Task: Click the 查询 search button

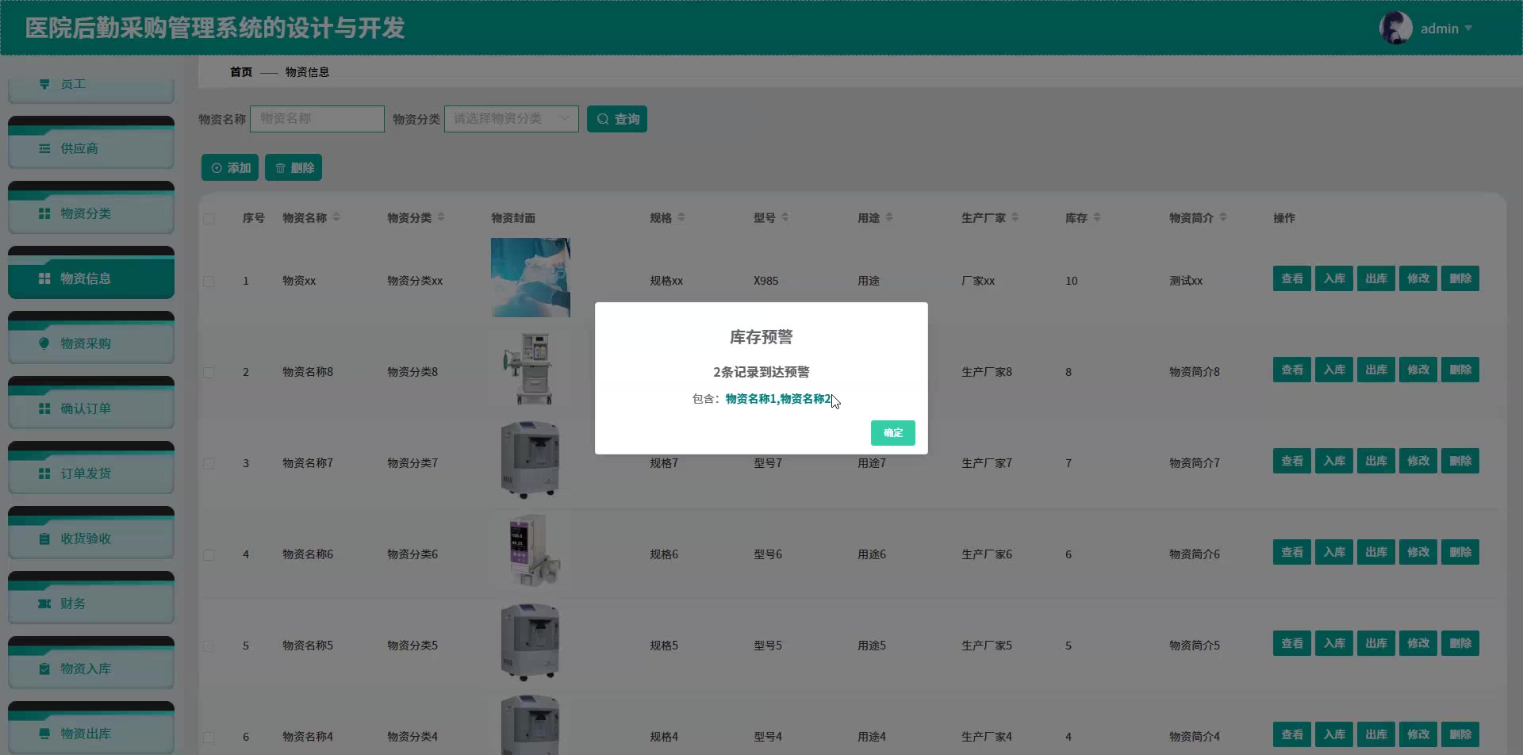Action: tap(617, 119)
